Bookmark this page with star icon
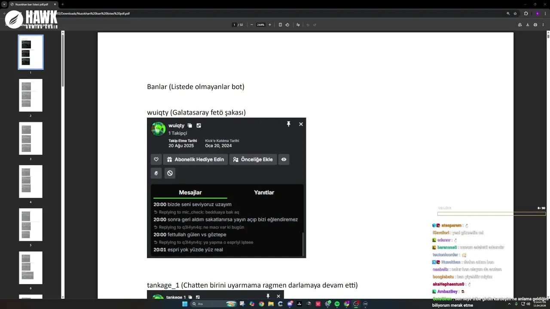The image size is (550, 309). click(515, 13)
